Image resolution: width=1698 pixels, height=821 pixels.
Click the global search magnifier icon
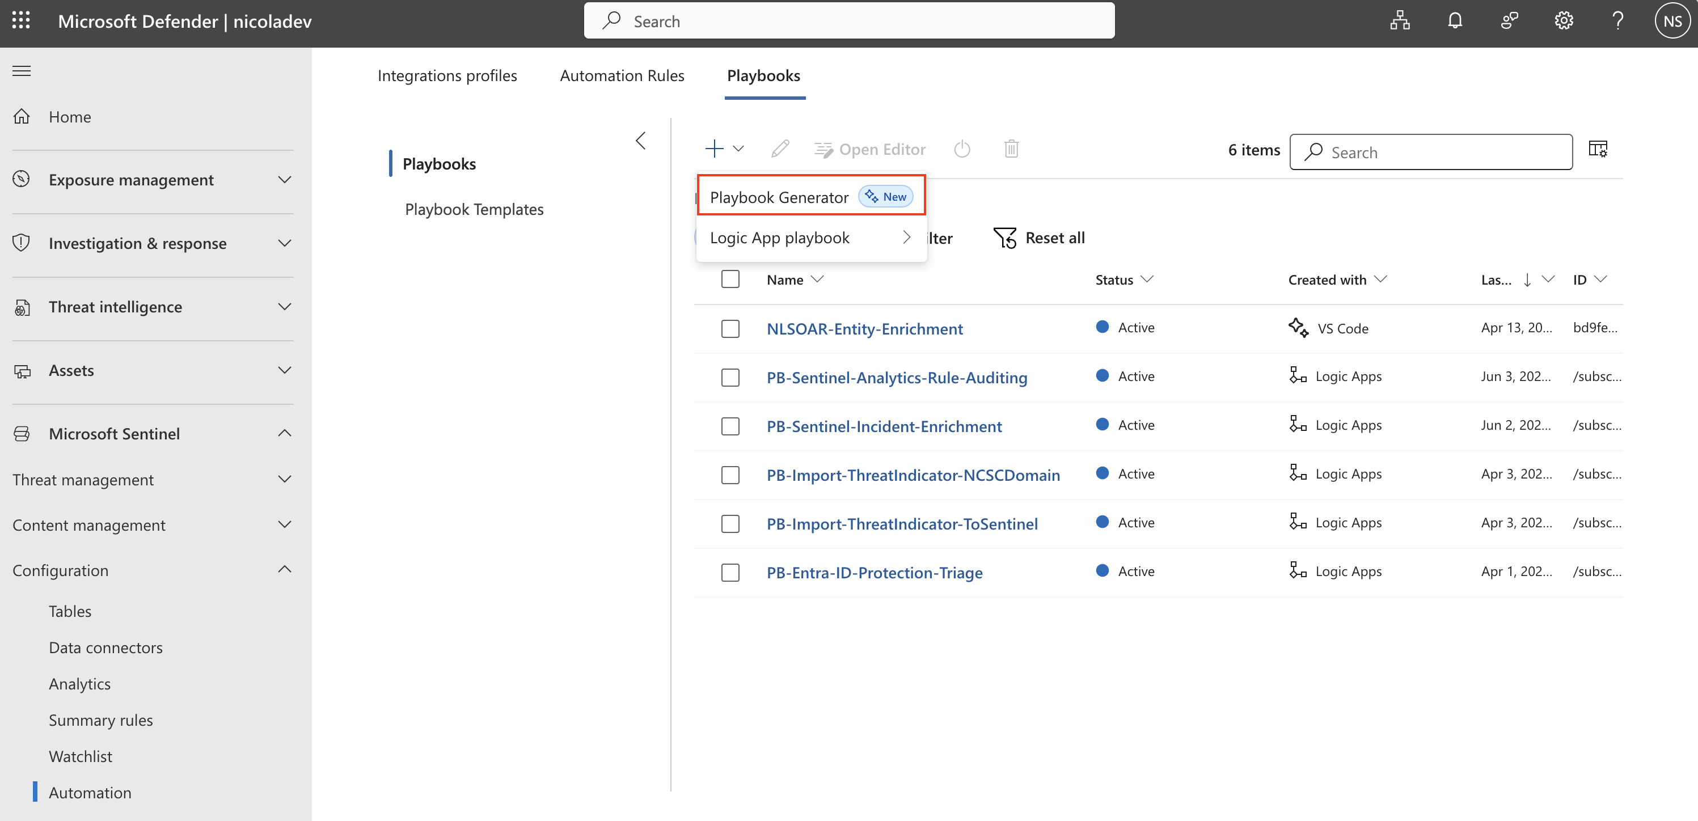[612, 20]
